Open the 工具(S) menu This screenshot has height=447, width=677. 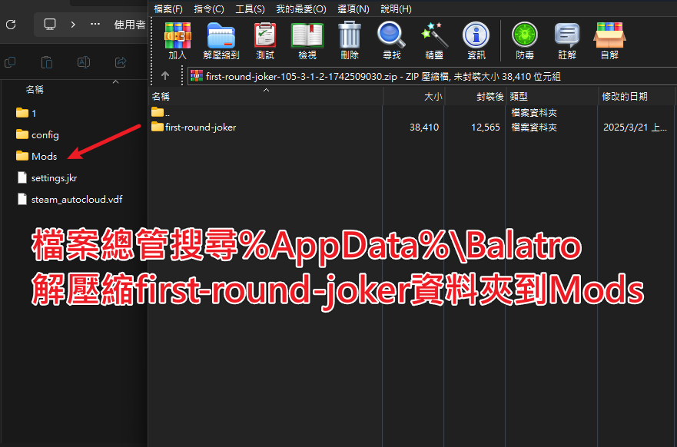tap(250, 9)
